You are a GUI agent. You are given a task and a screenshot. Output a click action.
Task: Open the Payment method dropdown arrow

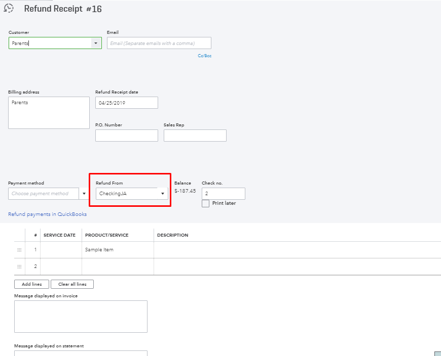point(84,194)
